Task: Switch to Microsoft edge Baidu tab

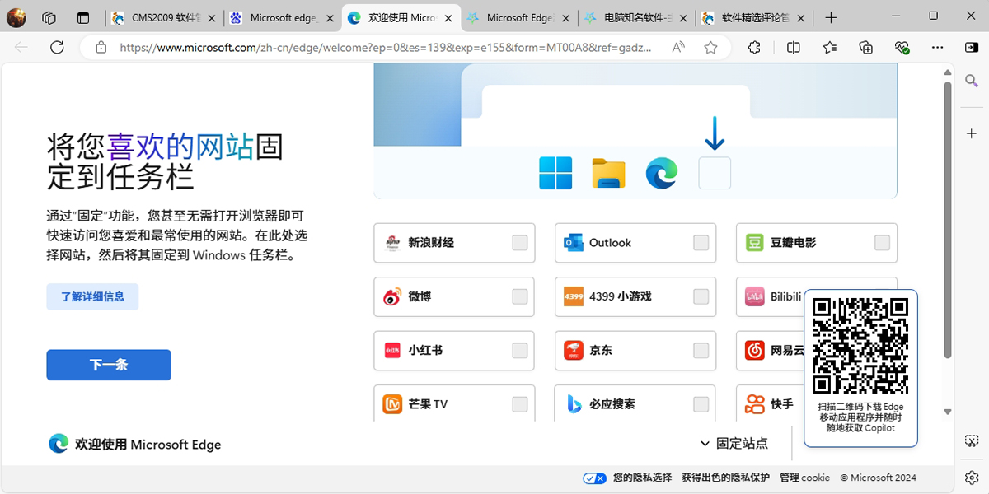Action: coord(283,17)
